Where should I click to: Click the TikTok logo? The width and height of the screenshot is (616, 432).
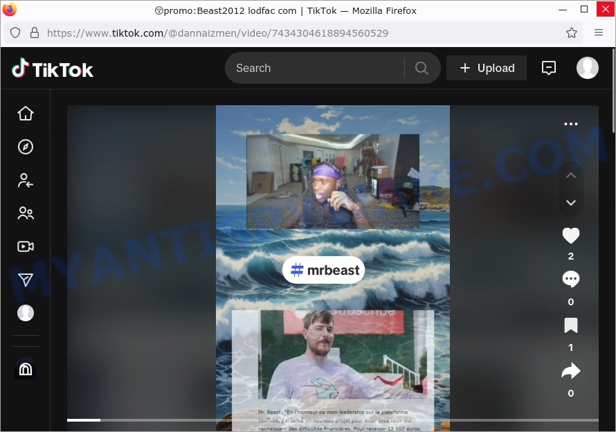(x=53, y=69)
